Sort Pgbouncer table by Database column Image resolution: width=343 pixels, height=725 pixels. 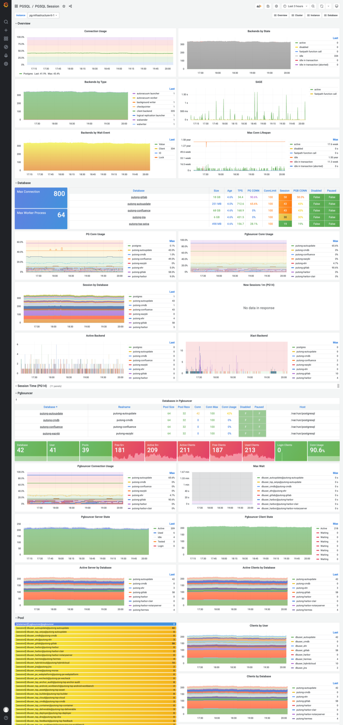click(50, 407)
